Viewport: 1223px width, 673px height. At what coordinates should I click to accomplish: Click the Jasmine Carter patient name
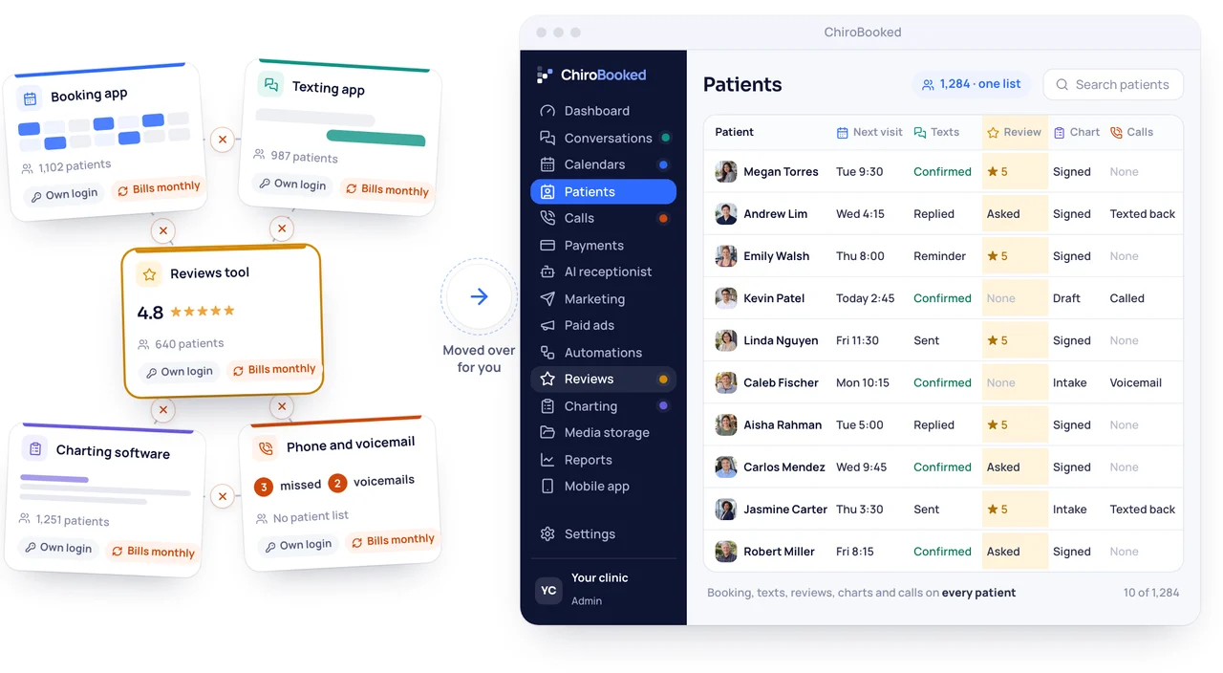(785, 510)
